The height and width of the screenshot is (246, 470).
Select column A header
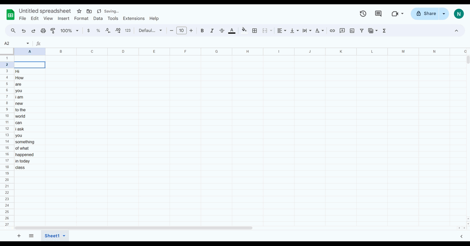click(30, 52)
